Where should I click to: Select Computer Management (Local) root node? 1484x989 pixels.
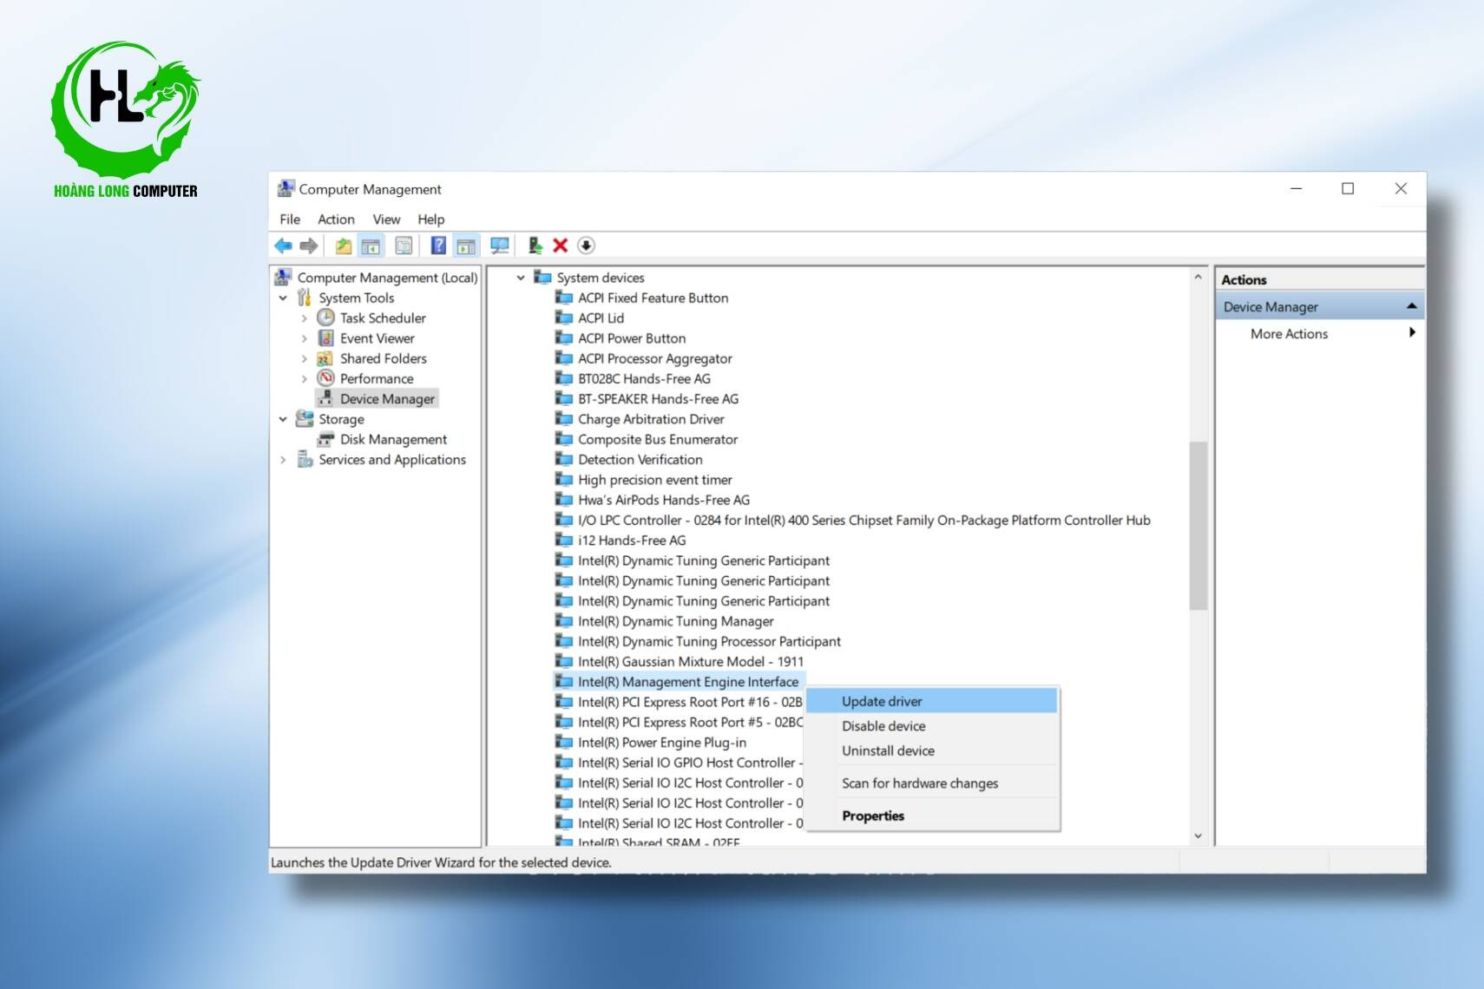click(387, 278)
